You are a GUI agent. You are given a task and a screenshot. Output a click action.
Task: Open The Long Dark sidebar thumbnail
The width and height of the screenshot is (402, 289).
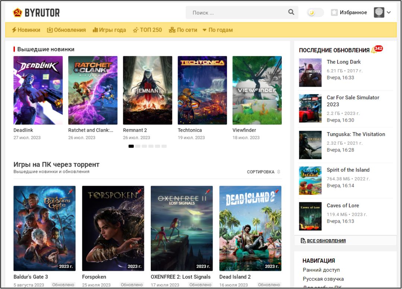coord(310,73)
